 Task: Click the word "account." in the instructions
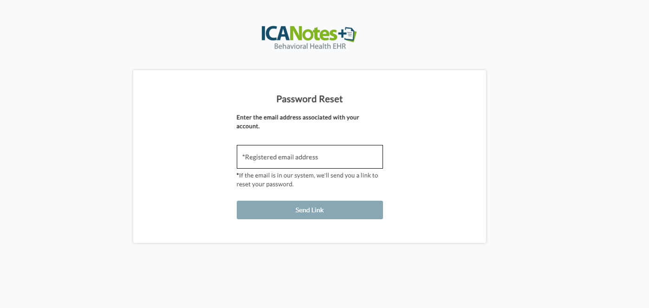[248, 126]
